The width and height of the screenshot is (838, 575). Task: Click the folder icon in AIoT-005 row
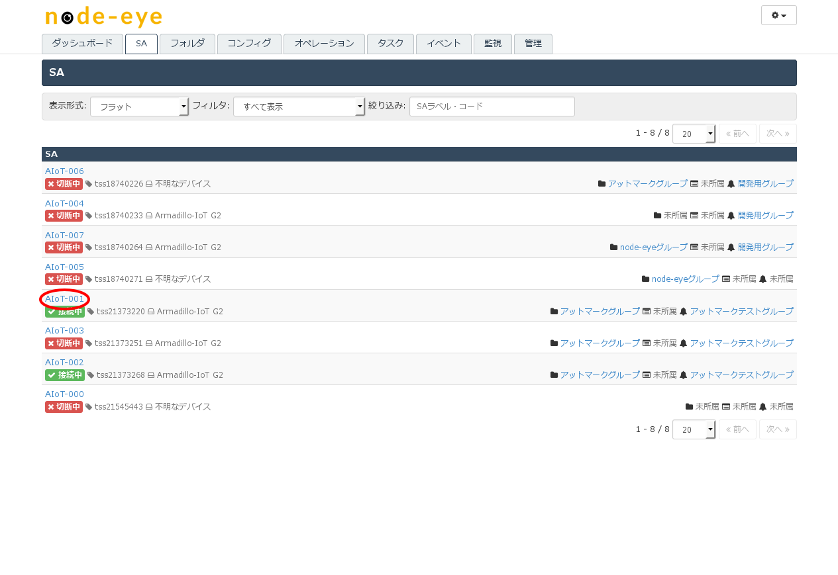645,279
